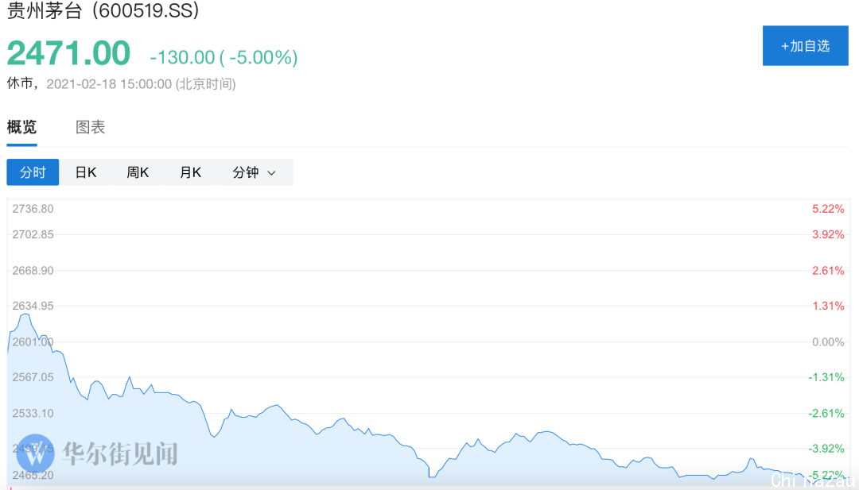Click the 0.00% baseline percentage label

[828, 342]
